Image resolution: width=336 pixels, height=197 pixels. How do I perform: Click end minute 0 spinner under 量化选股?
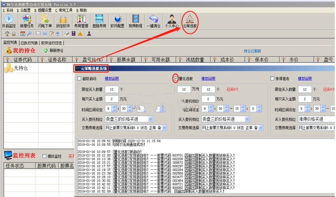255,109
